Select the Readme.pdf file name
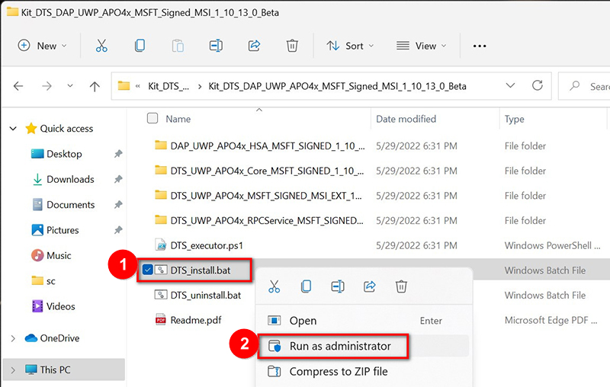The height and width of the screenshot is (387, 610). coord(196,320)
